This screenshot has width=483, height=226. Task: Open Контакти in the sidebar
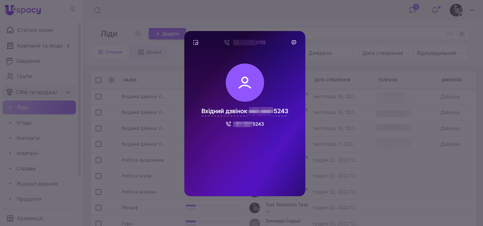tap(28, 138)
